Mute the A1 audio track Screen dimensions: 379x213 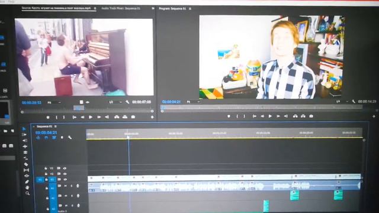(66, 186)
